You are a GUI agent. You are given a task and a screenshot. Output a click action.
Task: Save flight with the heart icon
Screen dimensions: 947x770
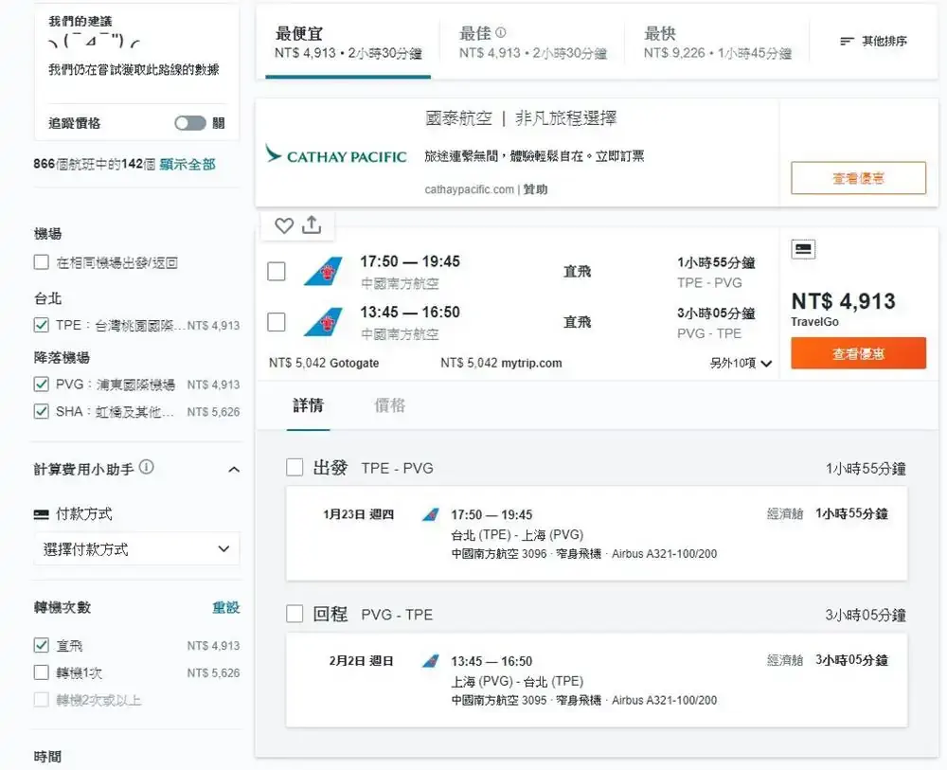pyautogui.click(x=284, y=225)
